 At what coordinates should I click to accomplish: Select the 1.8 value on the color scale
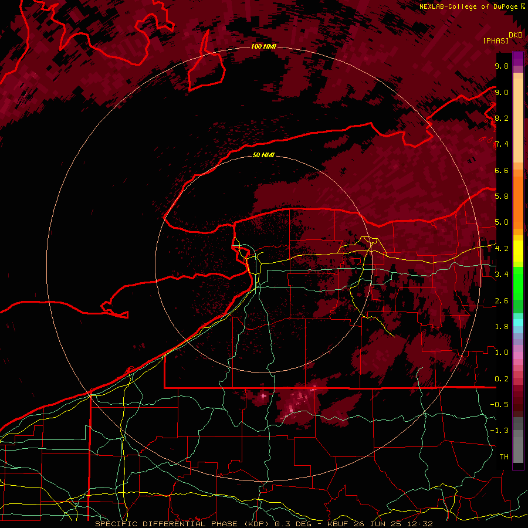click(502, 327)
